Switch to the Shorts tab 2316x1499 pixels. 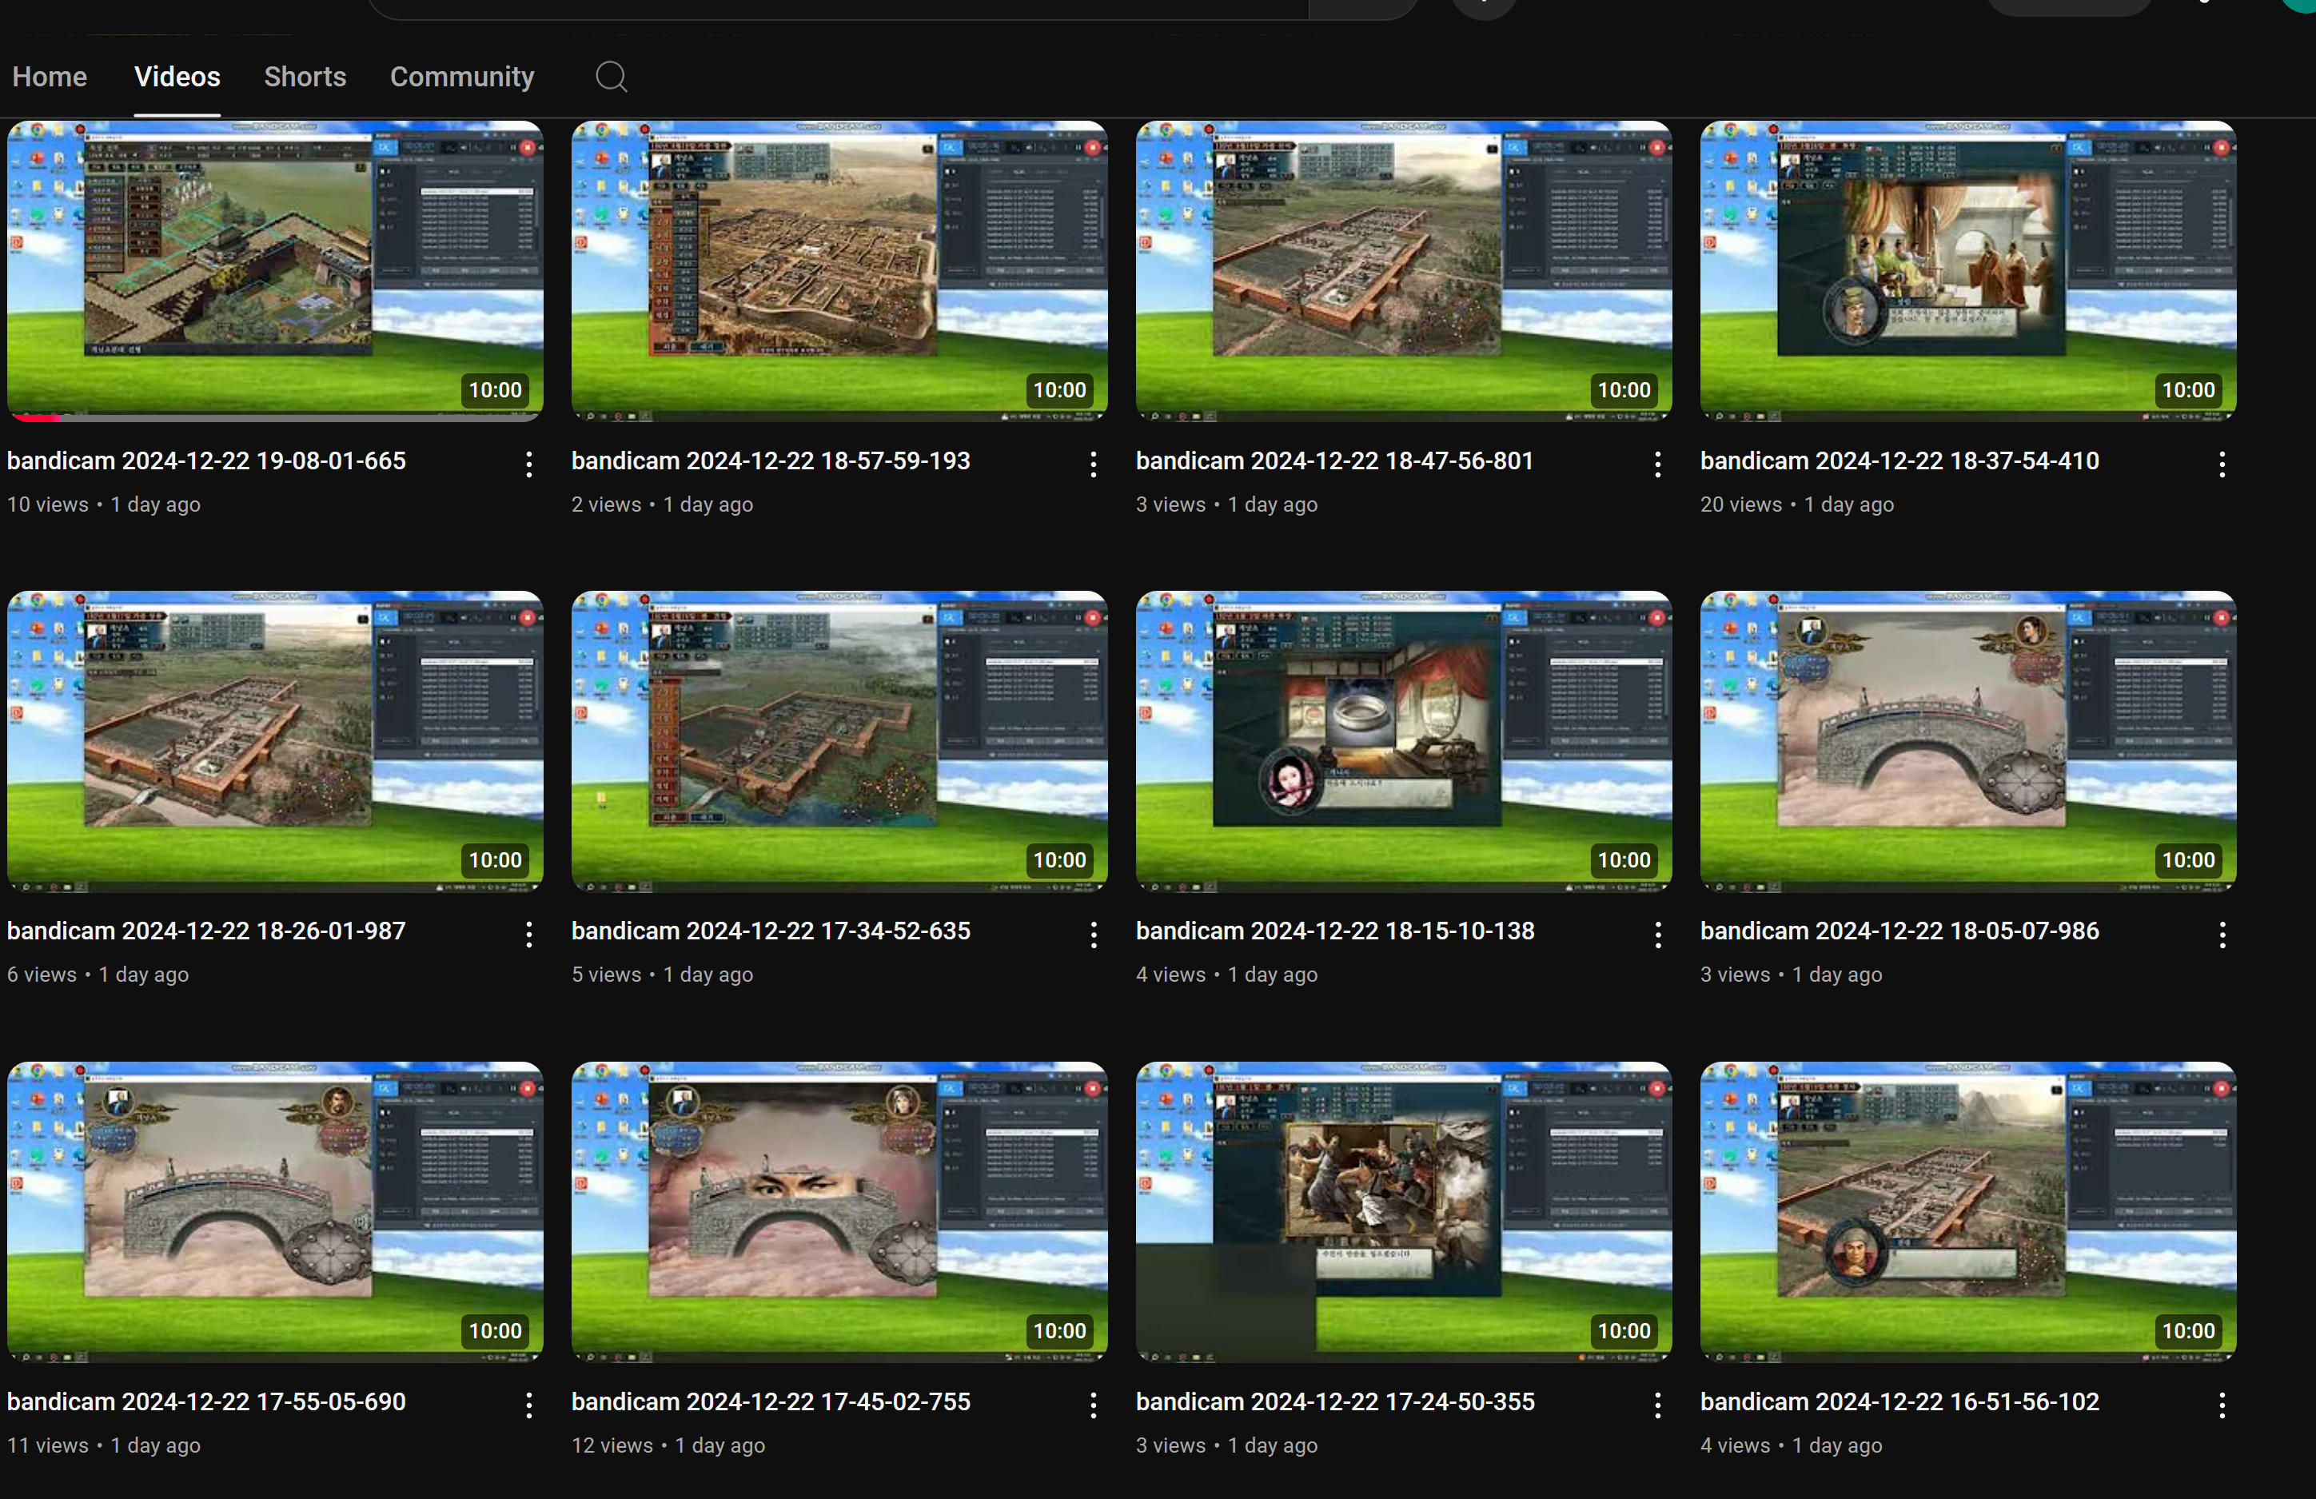pos(305,76)
